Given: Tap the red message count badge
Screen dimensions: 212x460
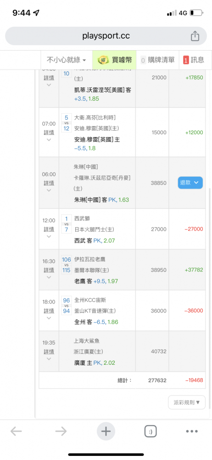Looking at the screenshot, I should pos(186,60).
